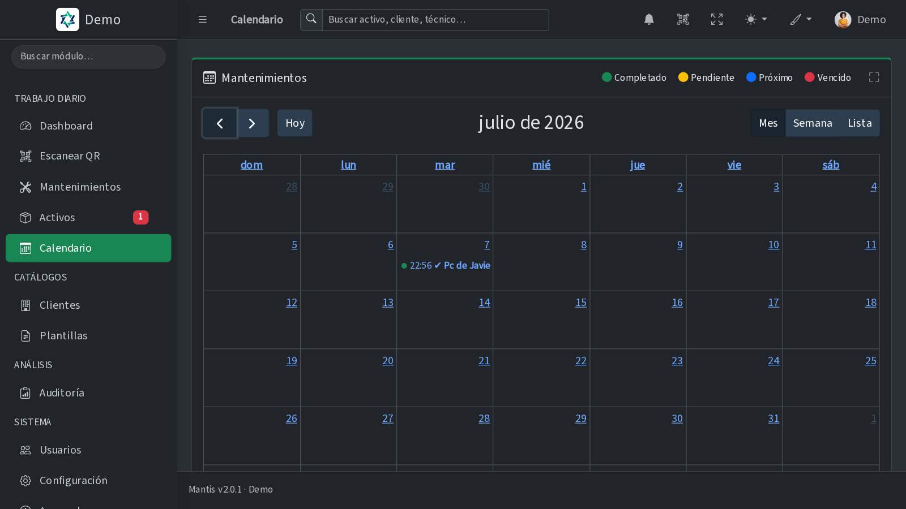906x509 pixels.
Task: Open Auditoría in sidebar
Action: pos(88,392)
